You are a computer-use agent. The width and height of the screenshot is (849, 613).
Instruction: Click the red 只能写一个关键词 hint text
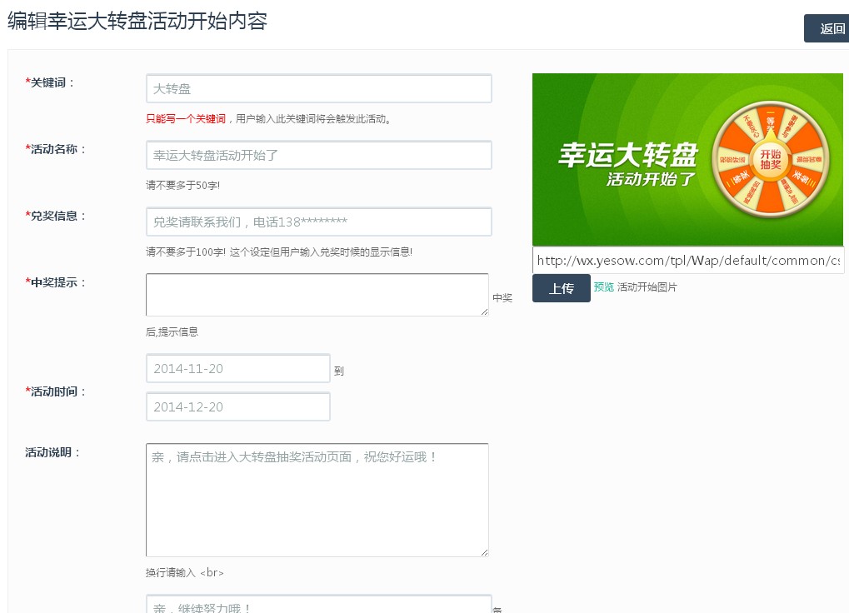pyautogui.click(x=185, y=119)
